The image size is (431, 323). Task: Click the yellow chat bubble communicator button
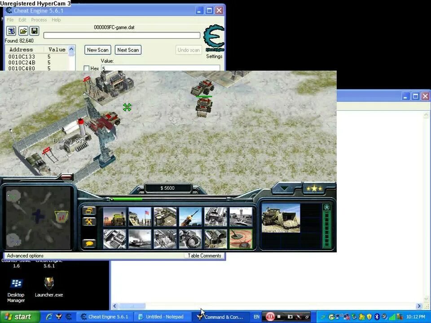89,243
